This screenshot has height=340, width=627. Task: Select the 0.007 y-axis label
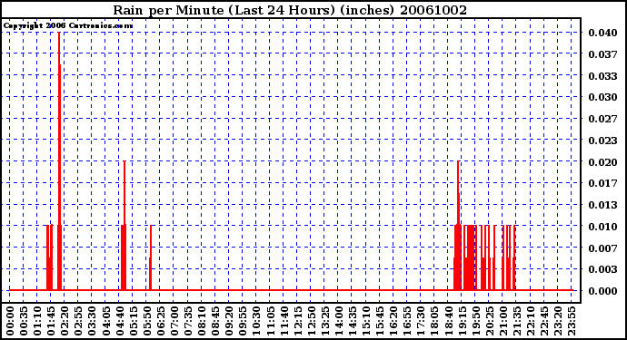click(602, 248)
